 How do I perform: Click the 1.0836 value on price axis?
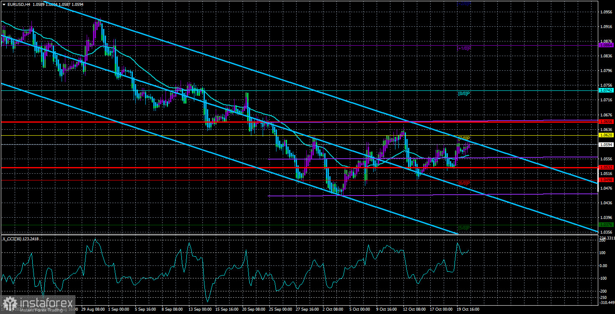click(606, 56)
